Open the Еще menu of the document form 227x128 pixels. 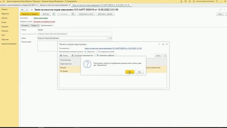point(220,14)
